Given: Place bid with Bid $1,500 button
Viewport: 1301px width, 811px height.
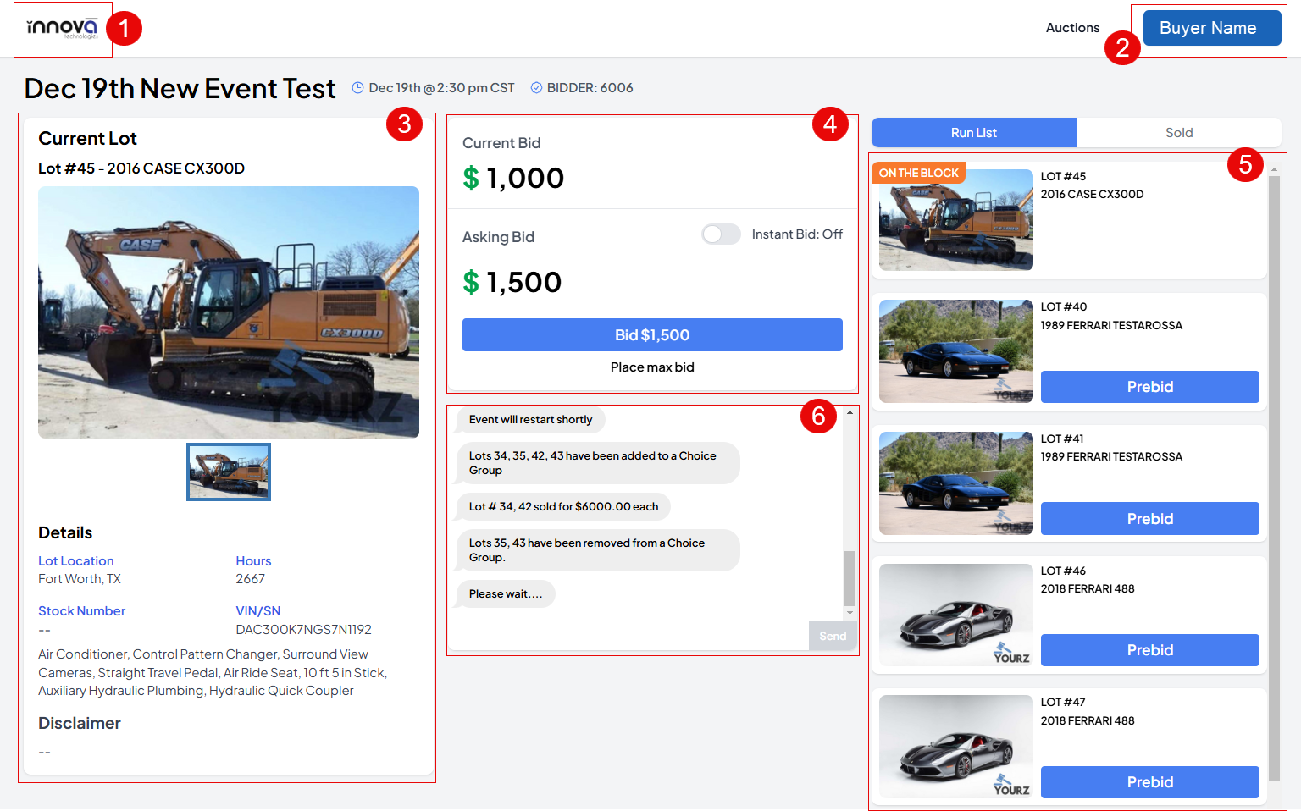Looking at the screenshot, I should [x=652, y=335].
